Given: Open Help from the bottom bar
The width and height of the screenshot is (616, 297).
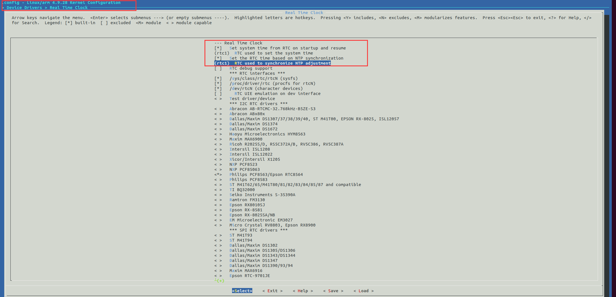Looking at the screenshot, I should 303,291.
